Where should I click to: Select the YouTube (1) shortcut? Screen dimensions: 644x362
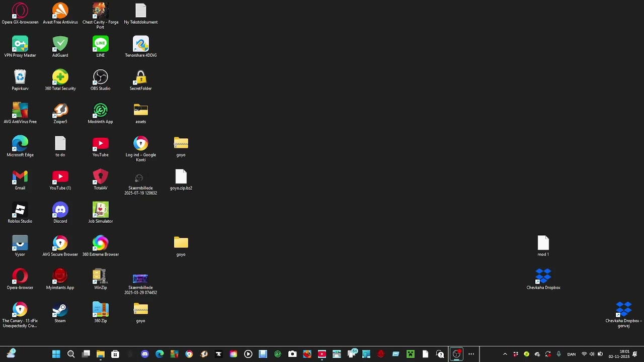[60, 179]
